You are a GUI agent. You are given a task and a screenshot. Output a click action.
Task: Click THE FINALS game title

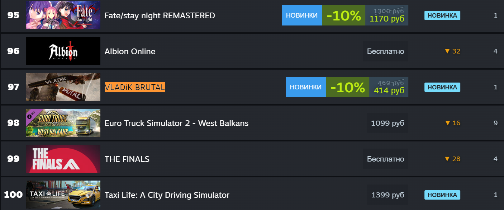point(127,159)
